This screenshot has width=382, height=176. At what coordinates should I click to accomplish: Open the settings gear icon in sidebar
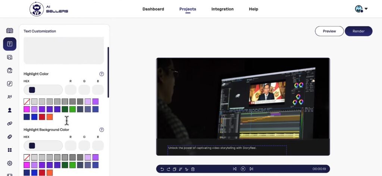click(10, 163)
